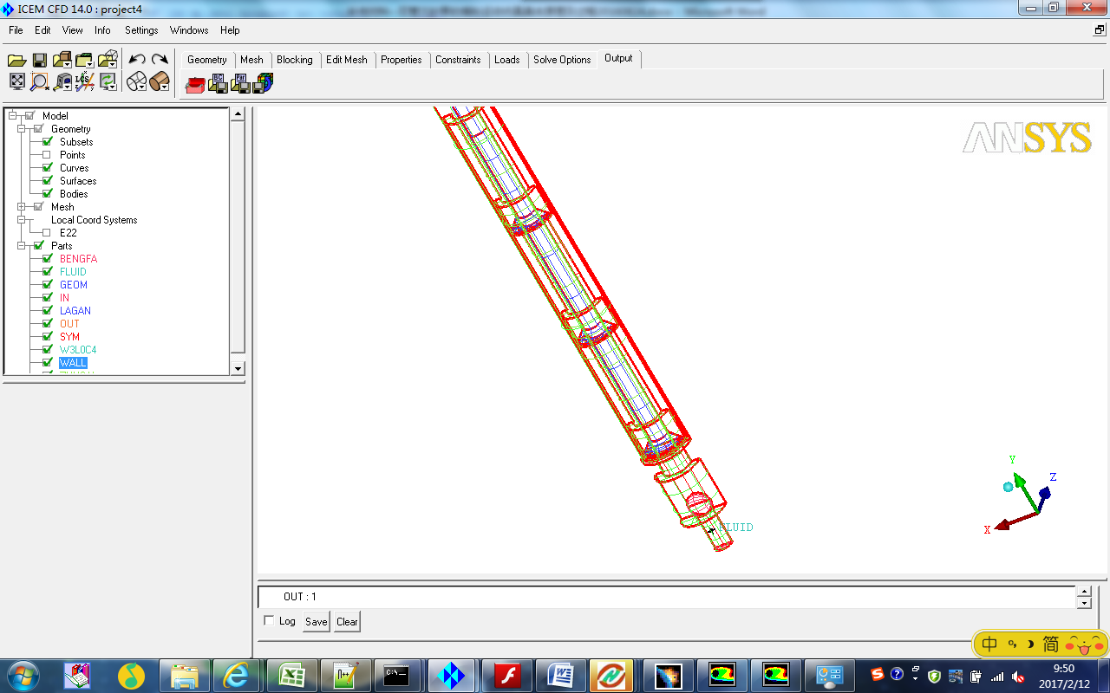
Task: Save Project with the floppy disk icon
Action: pos(39,60)
